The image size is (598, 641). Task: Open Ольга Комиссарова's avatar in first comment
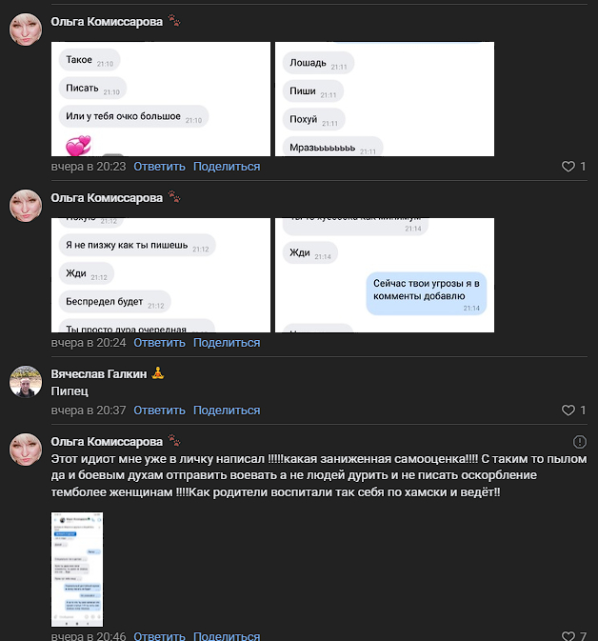[x=26, y=30]
